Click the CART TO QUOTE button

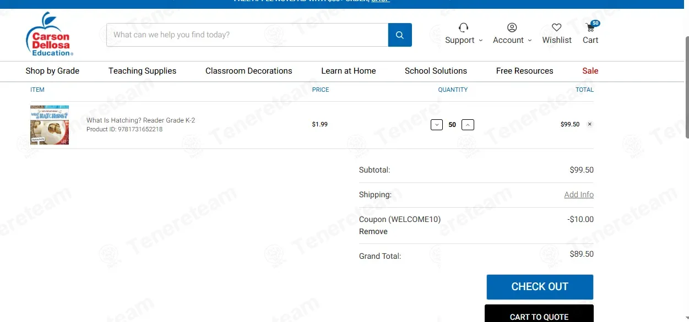(x=539, y=314)
